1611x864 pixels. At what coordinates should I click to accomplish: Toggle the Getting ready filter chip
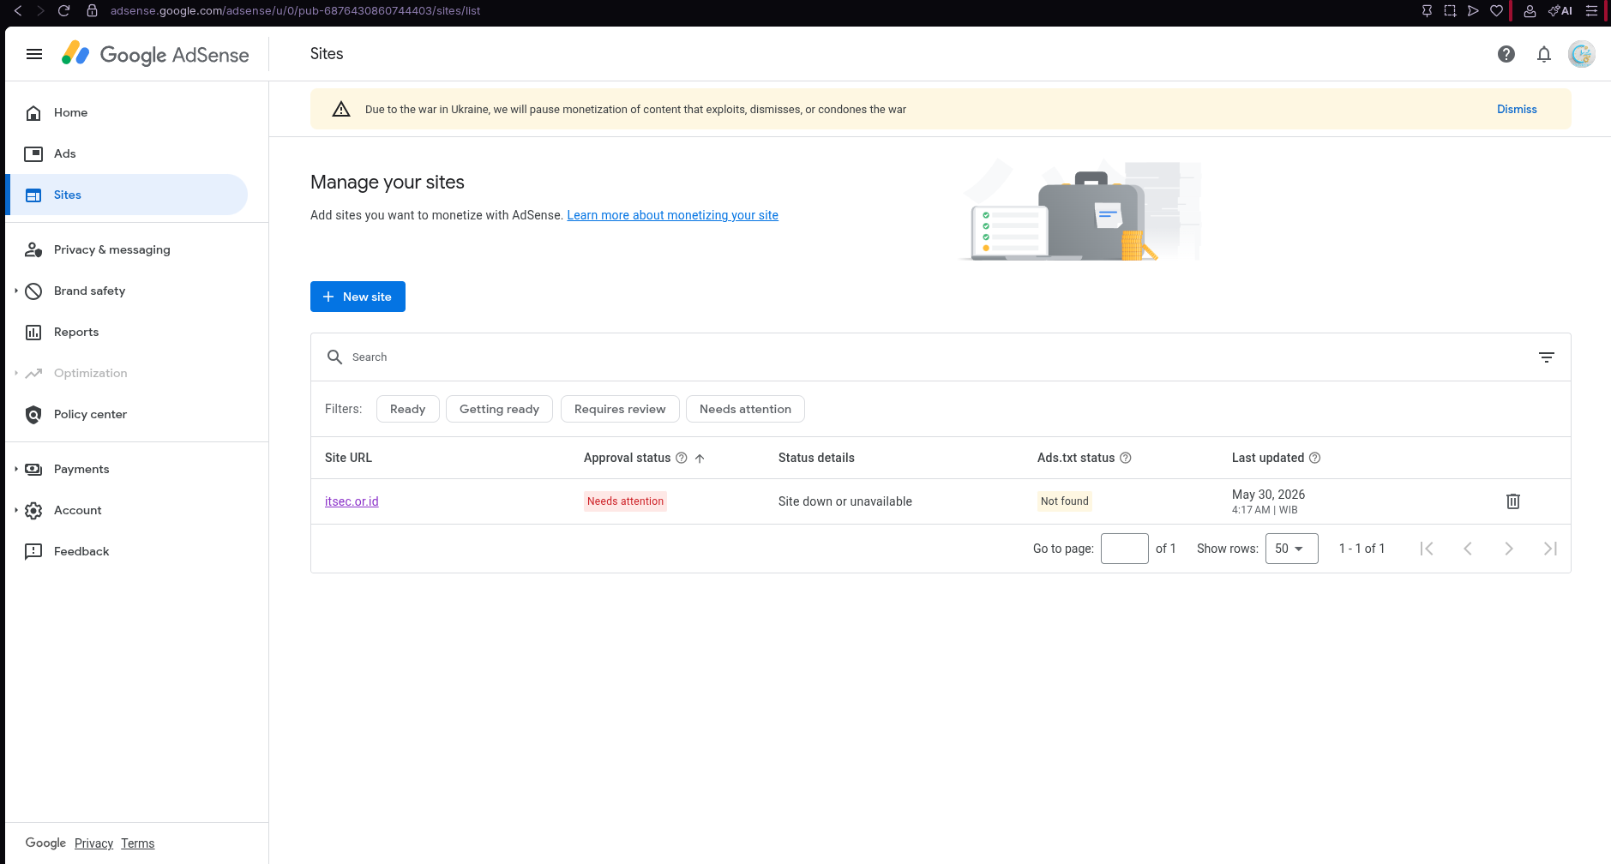(x=499, y=409)
